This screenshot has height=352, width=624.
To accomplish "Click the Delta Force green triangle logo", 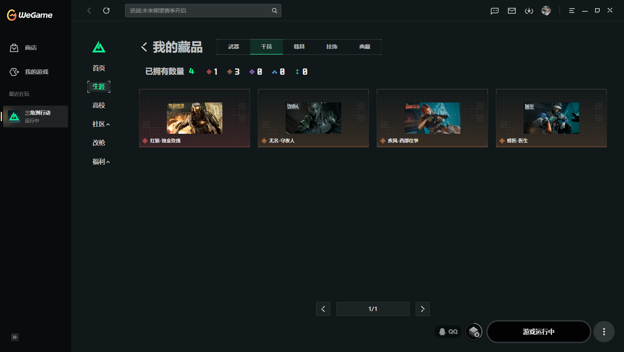I will (99, 47).
